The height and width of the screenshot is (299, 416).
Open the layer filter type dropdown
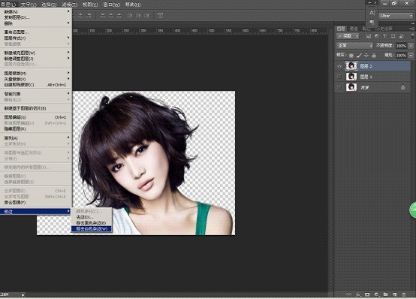tap(348, 36)
